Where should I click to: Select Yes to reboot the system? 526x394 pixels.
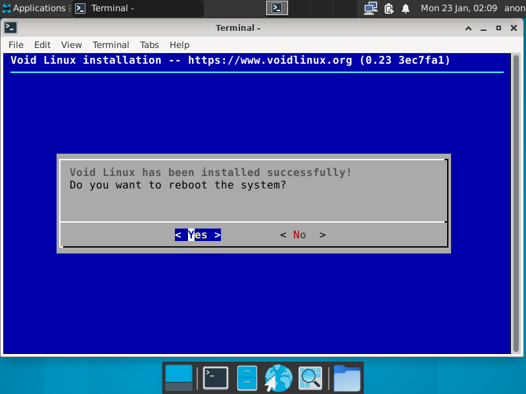(x=198, y=235)
